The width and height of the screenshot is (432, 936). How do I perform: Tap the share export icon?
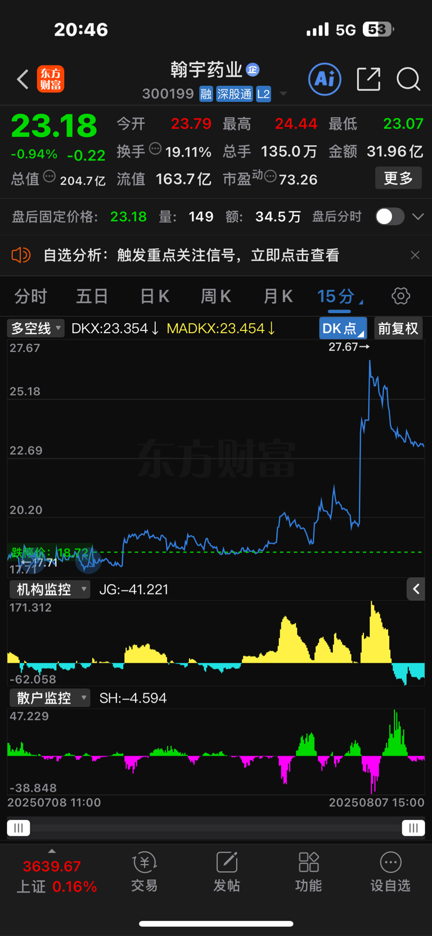pyautogui.click(x=369, y=79)
